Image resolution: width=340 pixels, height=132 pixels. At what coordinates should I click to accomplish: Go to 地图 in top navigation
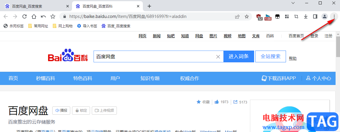coord(241,36)
